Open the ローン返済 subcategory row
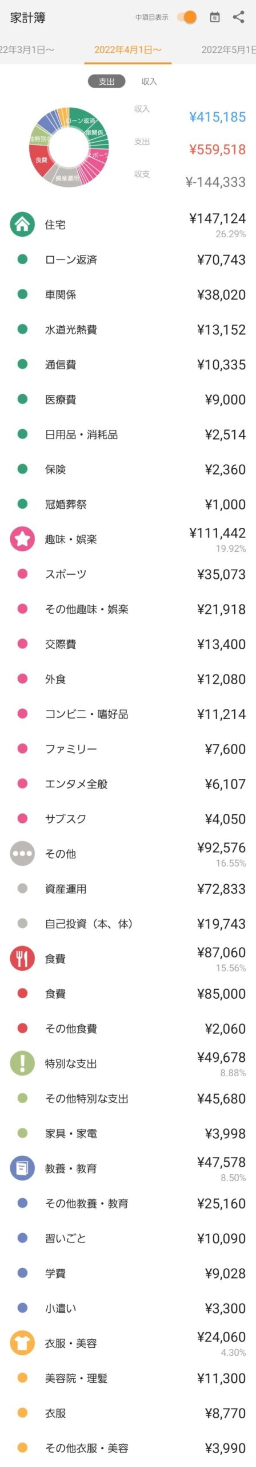This screenshot has height=1467, width=256. tap(128, 260)
